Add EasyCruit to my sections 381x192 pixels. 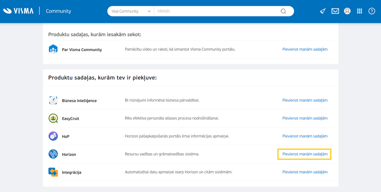click(305, 118)
